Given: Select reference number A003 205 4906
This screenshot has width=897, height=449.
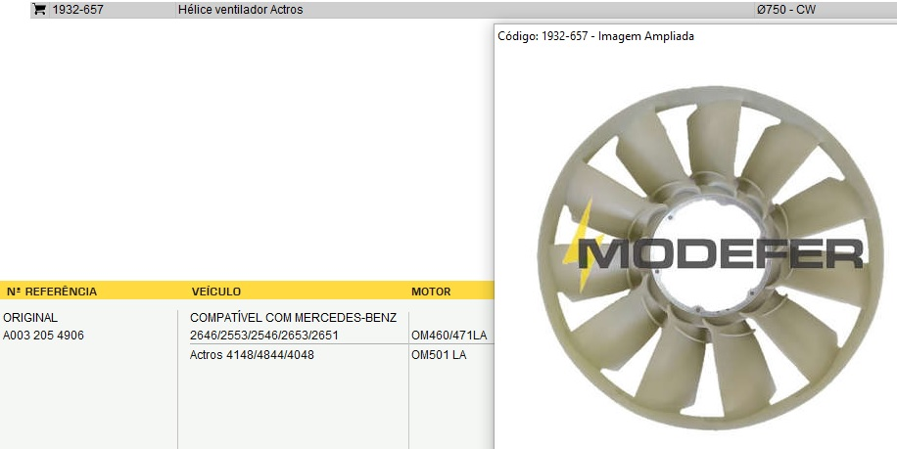Looking at the screenshot, I should tap(44, 336).
